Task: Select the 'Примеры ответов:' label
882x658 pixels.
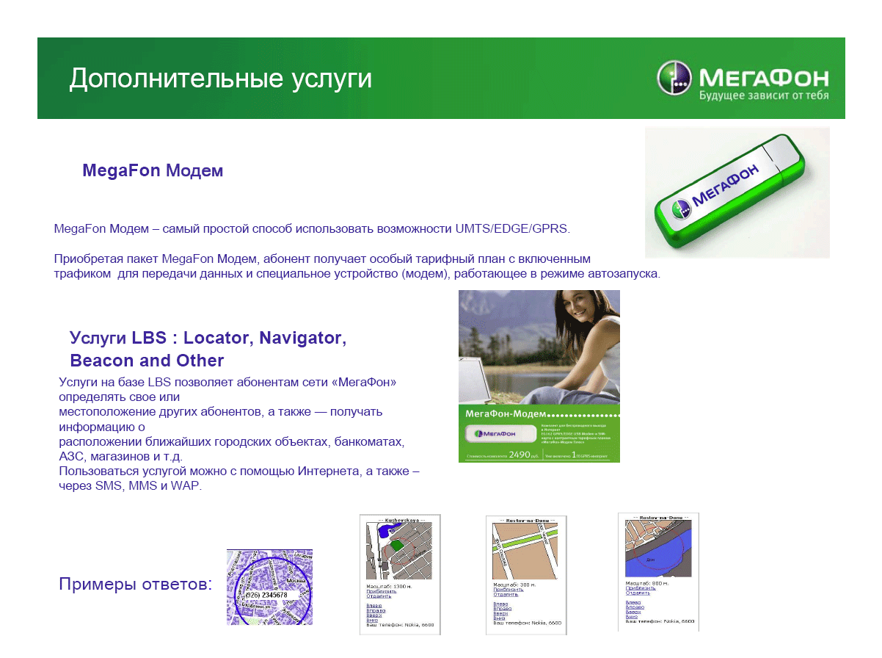Action: [x=136, y=585]
